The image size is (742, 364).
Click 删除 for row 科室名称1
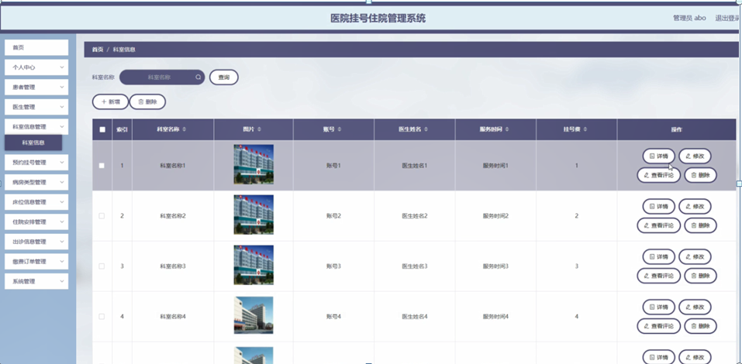click(700, 175)
